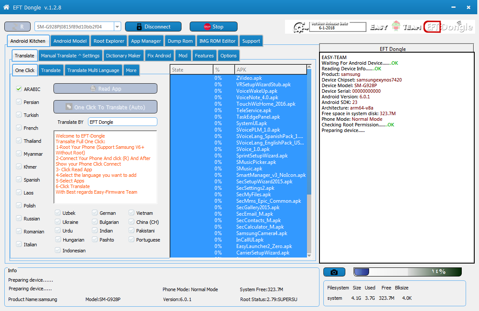Select InCallUI.apk row
Image resolution: width=479 pixels, height=311 pixels.
pyautogui.click(x=238, y=240)
